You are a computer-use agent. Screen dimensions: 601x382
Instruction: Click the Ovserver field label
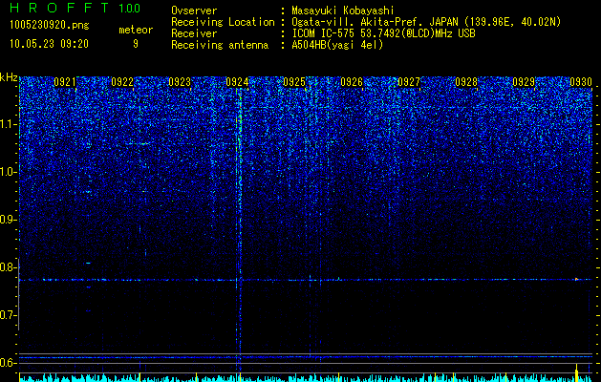pos(194,11)
